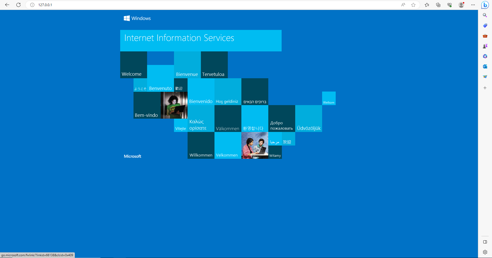Open the Tools briefcase sidebar icon
The height and width of the screenshot is (258, 492).
485,36
